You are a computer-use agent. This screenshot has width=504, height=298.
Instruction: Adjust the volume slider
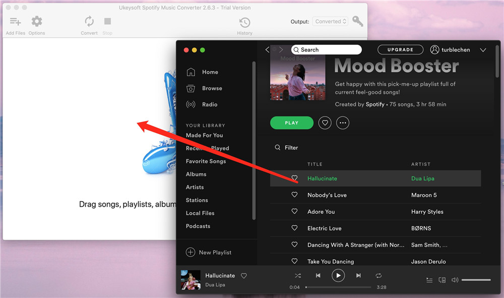(x=476, y=280)
